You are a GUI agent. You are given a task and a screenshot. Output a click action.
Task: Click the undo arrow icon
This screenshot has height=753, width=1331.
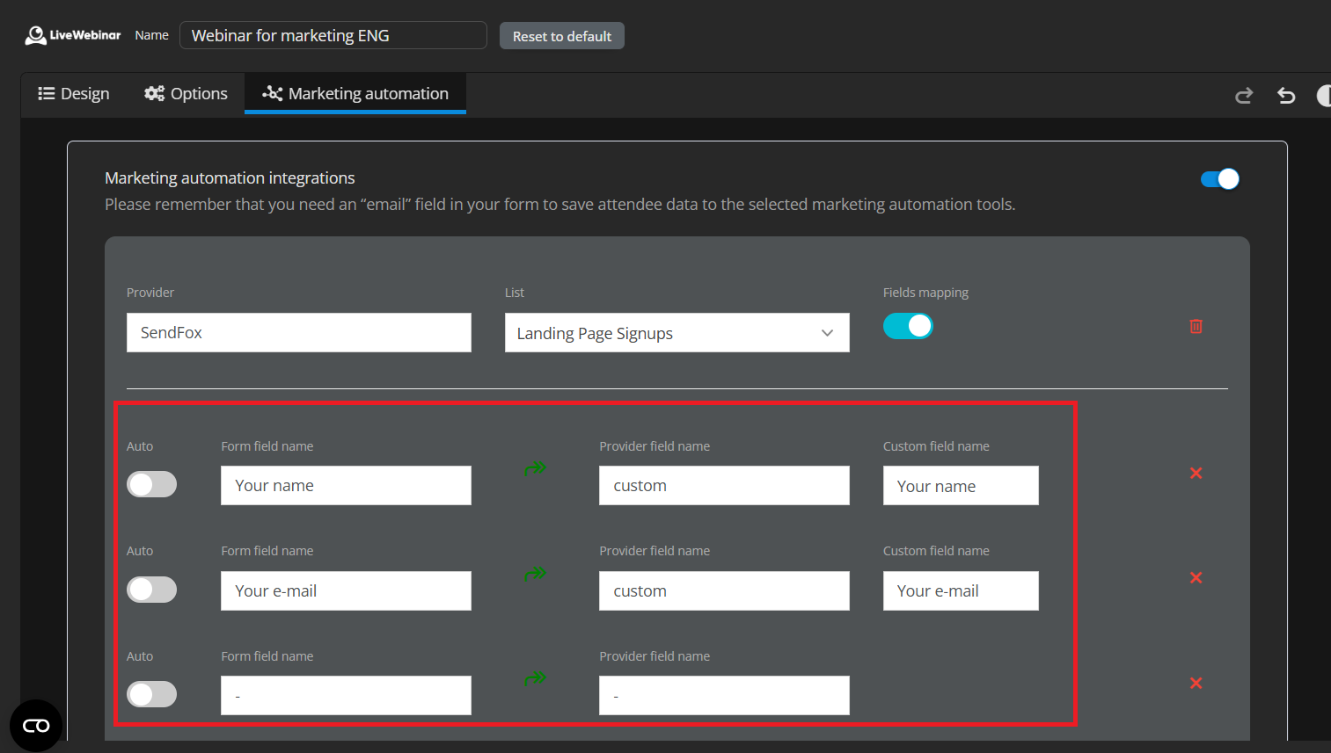(1286, 96)
